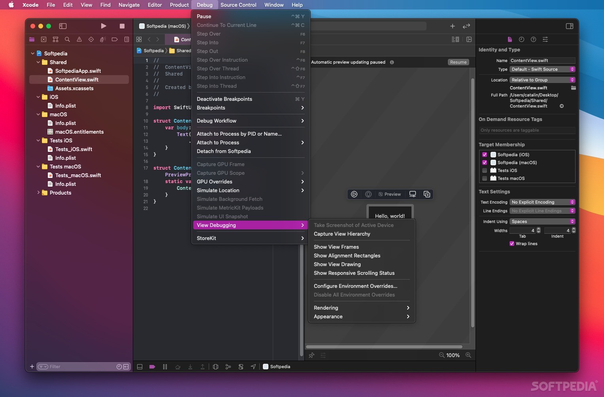Open the Report navigator list icon
The height and width of the screenshot is (397, 604).
tap(126, 40)
